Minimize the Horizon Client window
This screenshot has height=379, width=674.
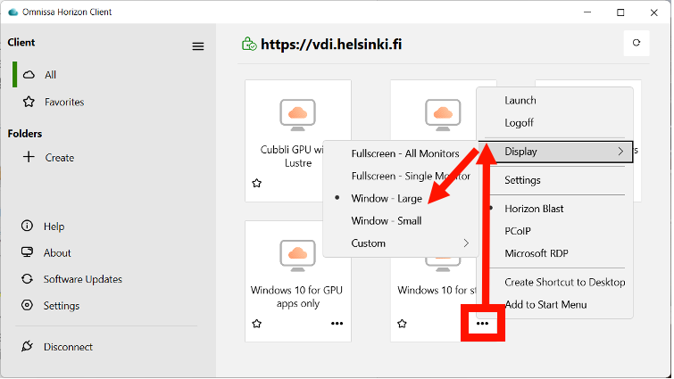coord(587,12)
